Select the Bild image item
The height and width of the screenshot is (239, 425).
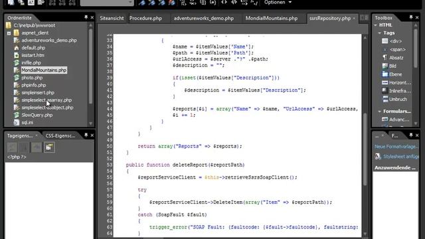coord(389,66)
